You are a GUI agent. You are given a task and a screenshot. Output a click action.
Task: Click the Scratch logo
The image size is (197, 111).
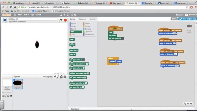point(7,15)
